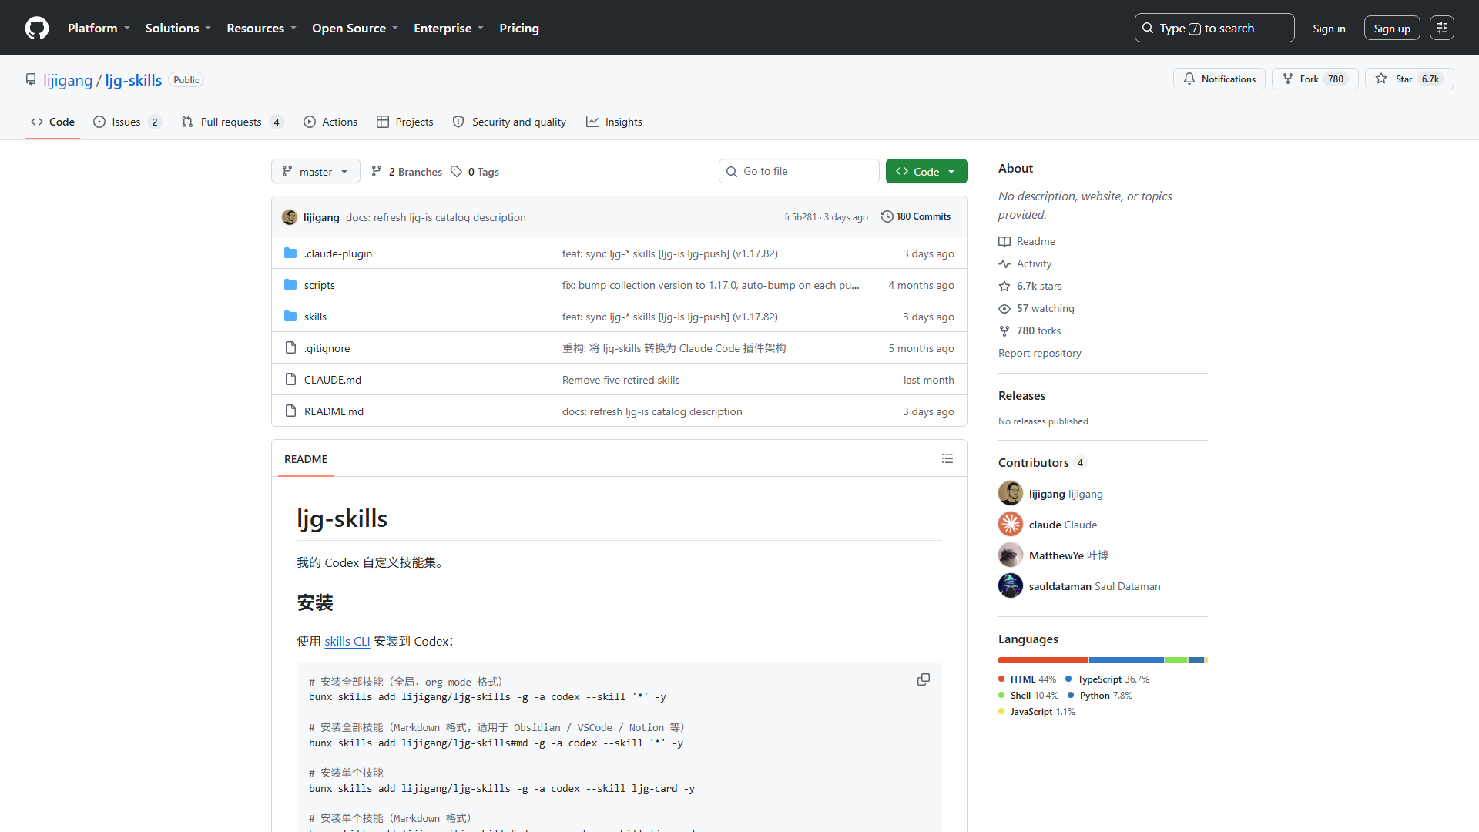Open Notifications for this repository

(x=1219, y=79)
